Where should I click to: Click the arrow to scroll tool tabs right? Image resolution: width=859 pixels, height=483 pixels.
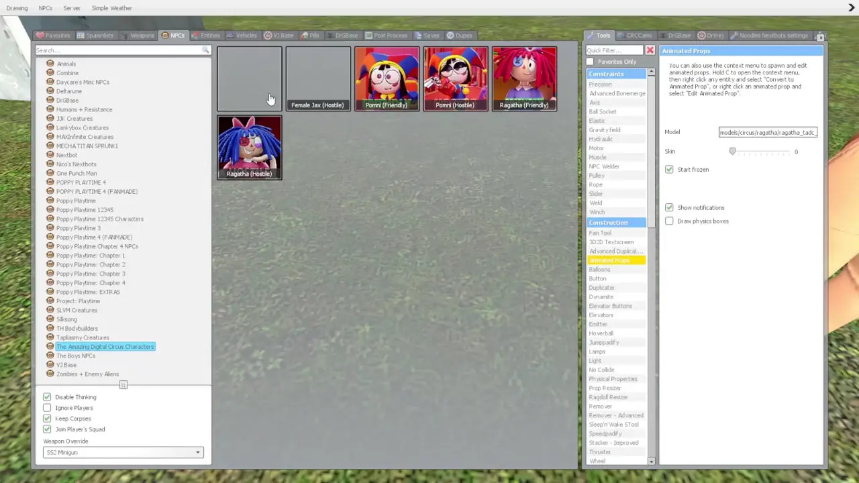click(x=820, y=36)
